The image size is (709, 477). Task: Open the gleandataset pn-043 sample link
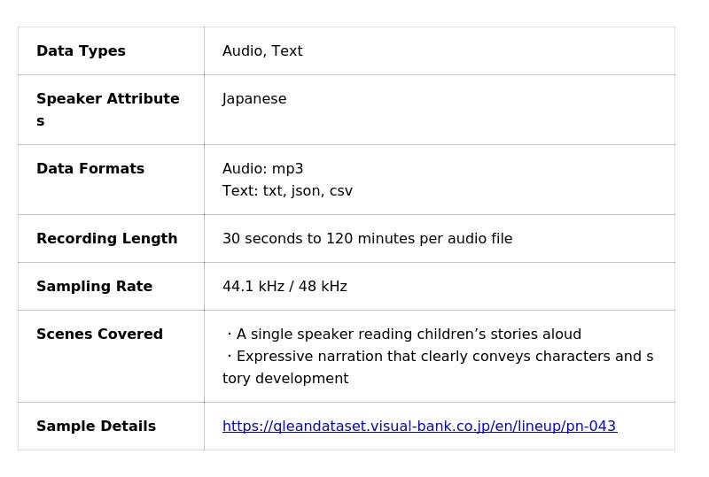[x=419, y=427]
